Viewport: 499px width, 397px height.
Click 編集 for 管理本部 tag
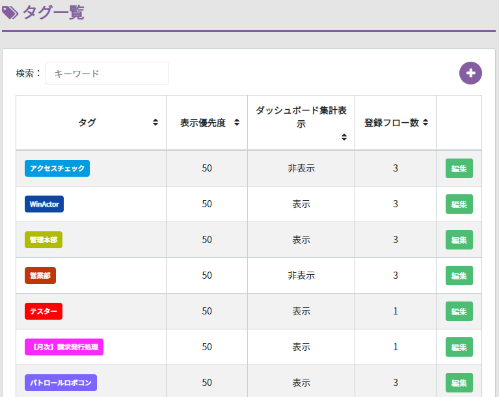click(x=459, y=240)
